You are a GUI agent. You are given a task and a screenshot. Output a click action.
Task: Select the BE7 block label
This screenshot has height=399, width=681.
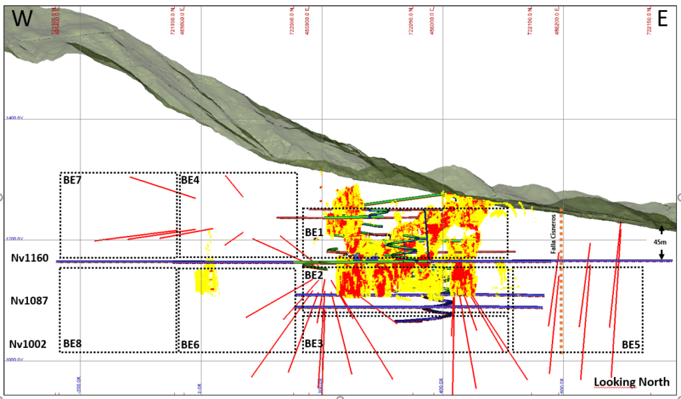click(x=72, y=180)
